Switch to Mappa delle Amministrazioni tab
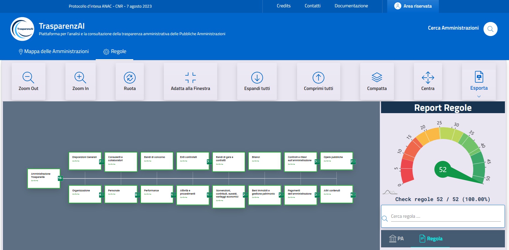 pyautogui.click(x=53, y=52)
